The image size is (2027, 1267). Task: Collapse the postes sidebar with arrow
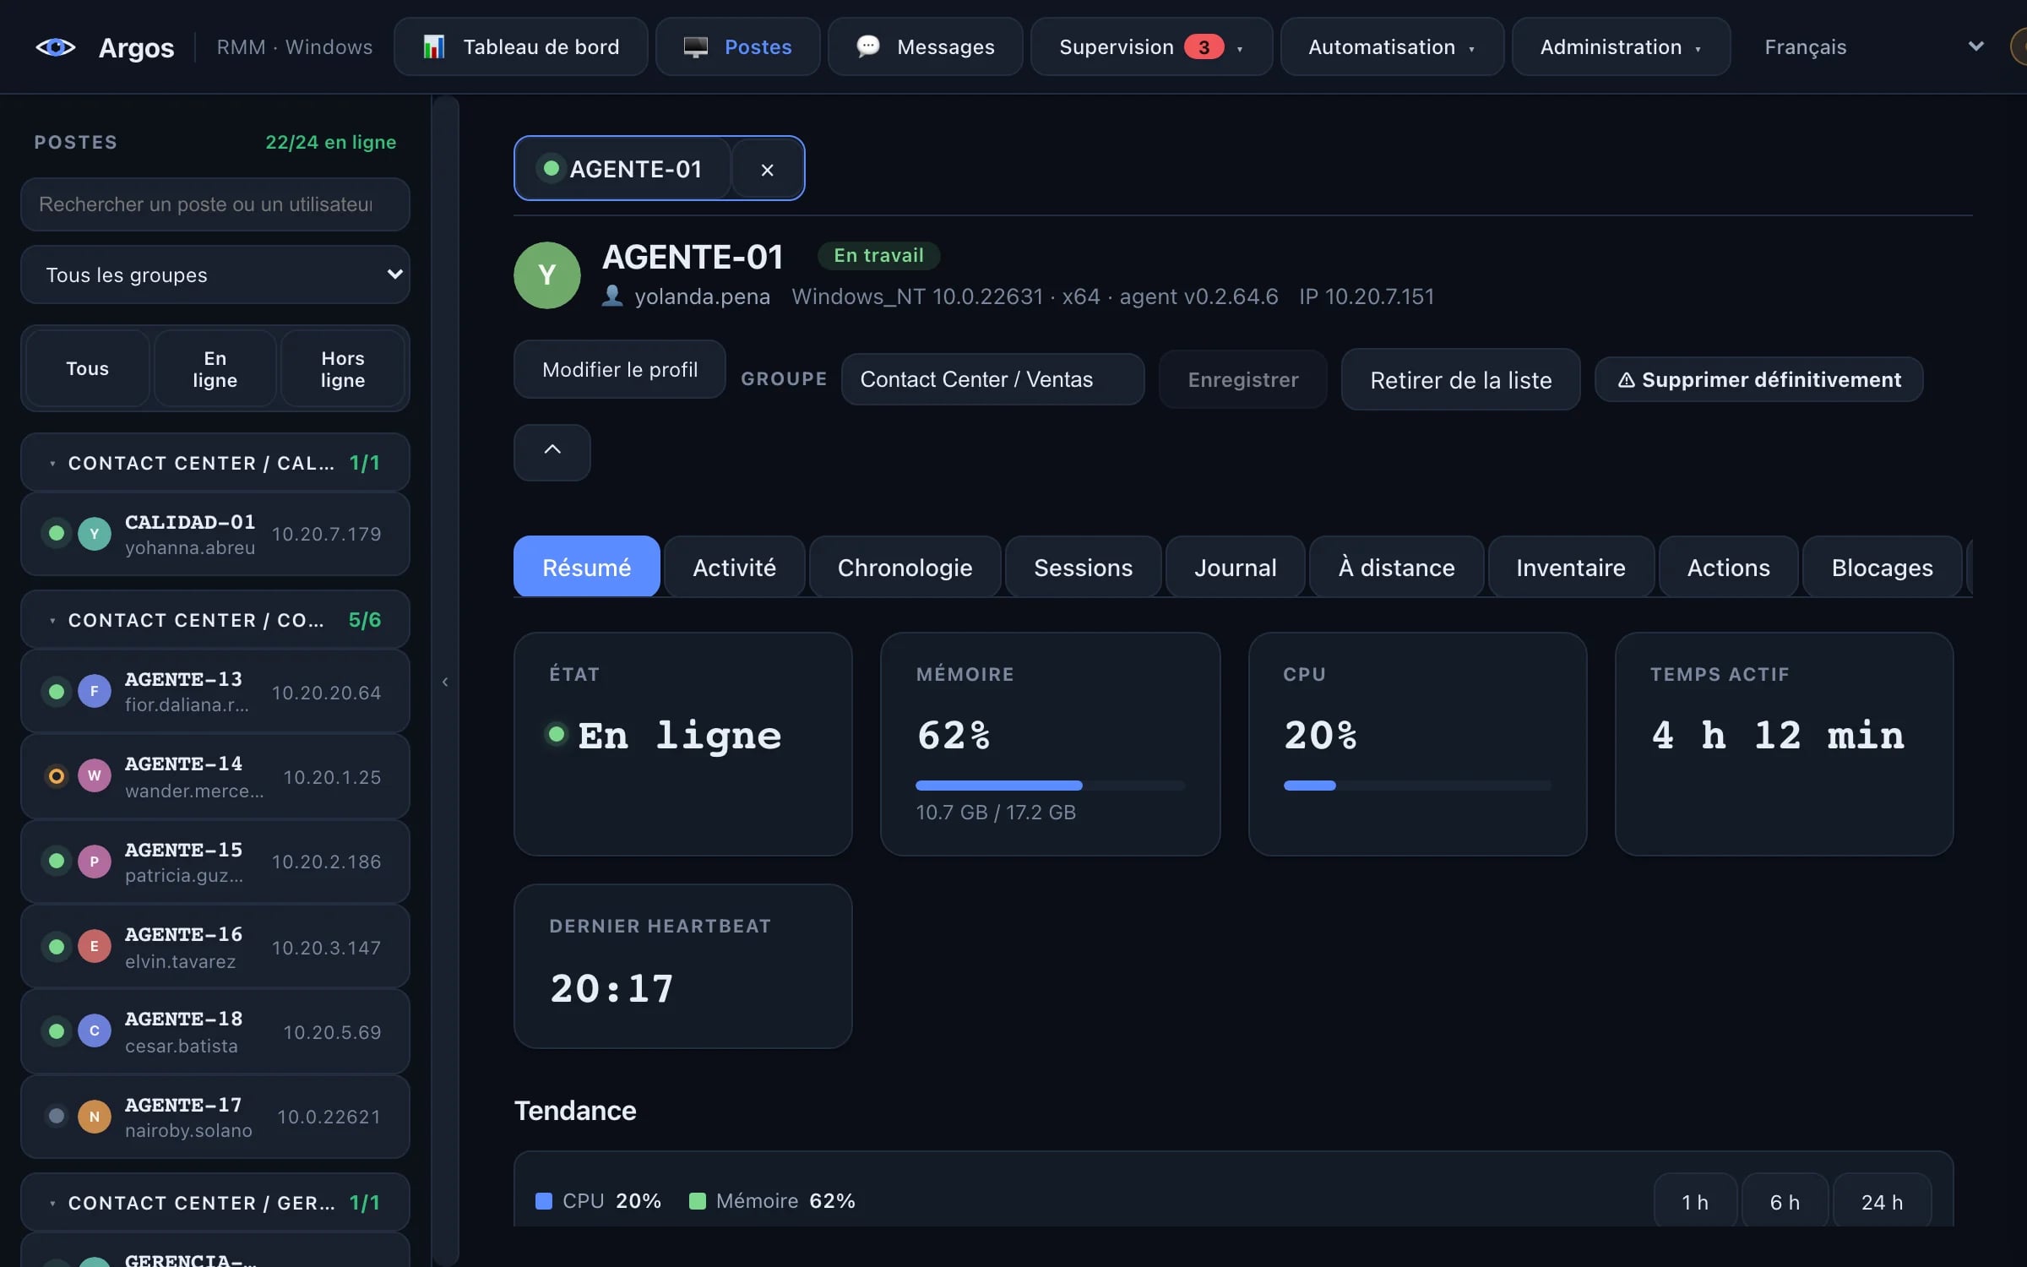pyautogui.click(x=445, y=682)
